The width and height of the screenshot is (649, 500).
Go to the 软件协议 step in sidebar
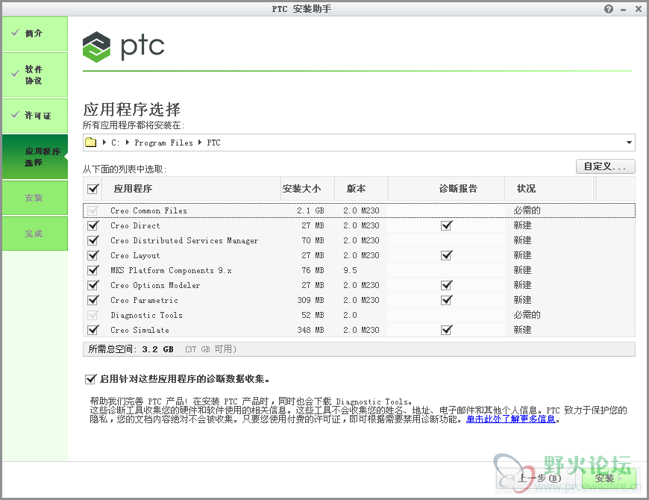pyautogui.click(x=35, y=75)
